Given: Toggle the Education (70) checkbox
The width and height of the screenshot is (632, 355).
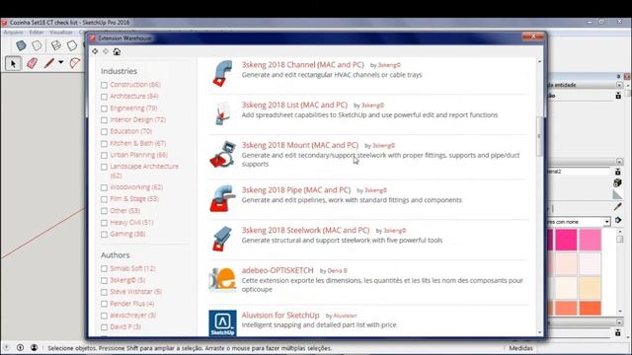Looking at the screenshot, I should coord(105,131).
